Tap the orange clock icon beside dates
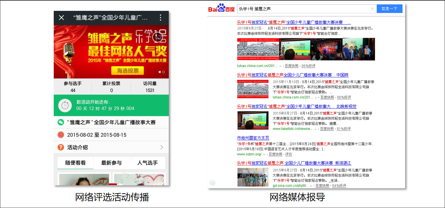Viewport: 445px width, 208px height. point(61,135)
